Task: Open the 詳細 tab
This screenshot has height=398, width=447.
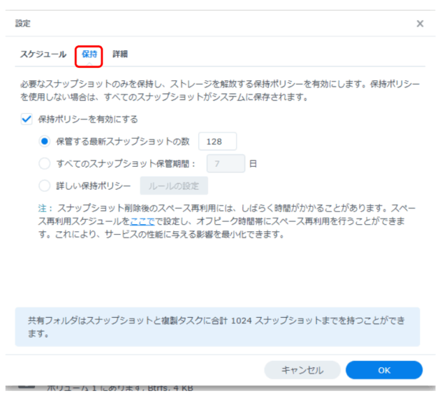Action: pyautogui.click(x=120, y=54)
